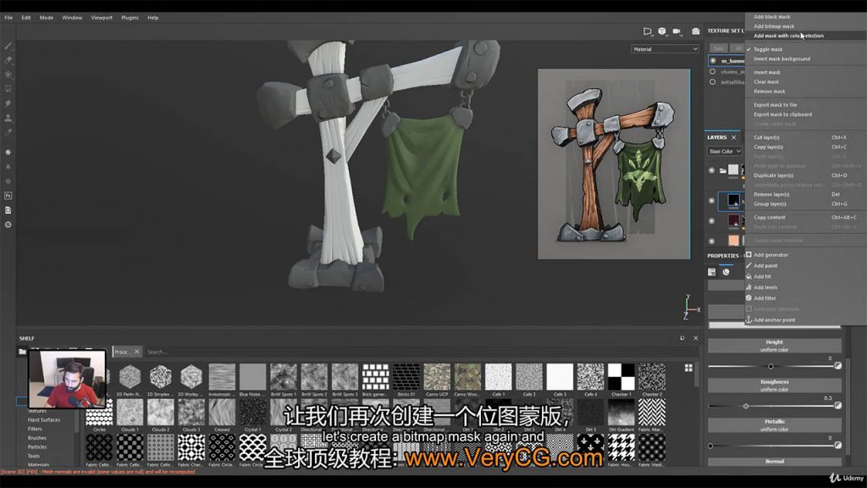Toggle visibility of the top folder layer

711,170
